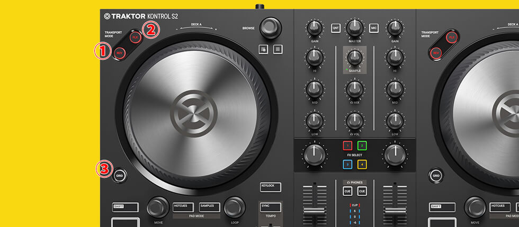The height and width of the screenshot is (227, 519).
Task: Select HOTCUES pad mode on Deck A
Action: click(x=183, y=207)
